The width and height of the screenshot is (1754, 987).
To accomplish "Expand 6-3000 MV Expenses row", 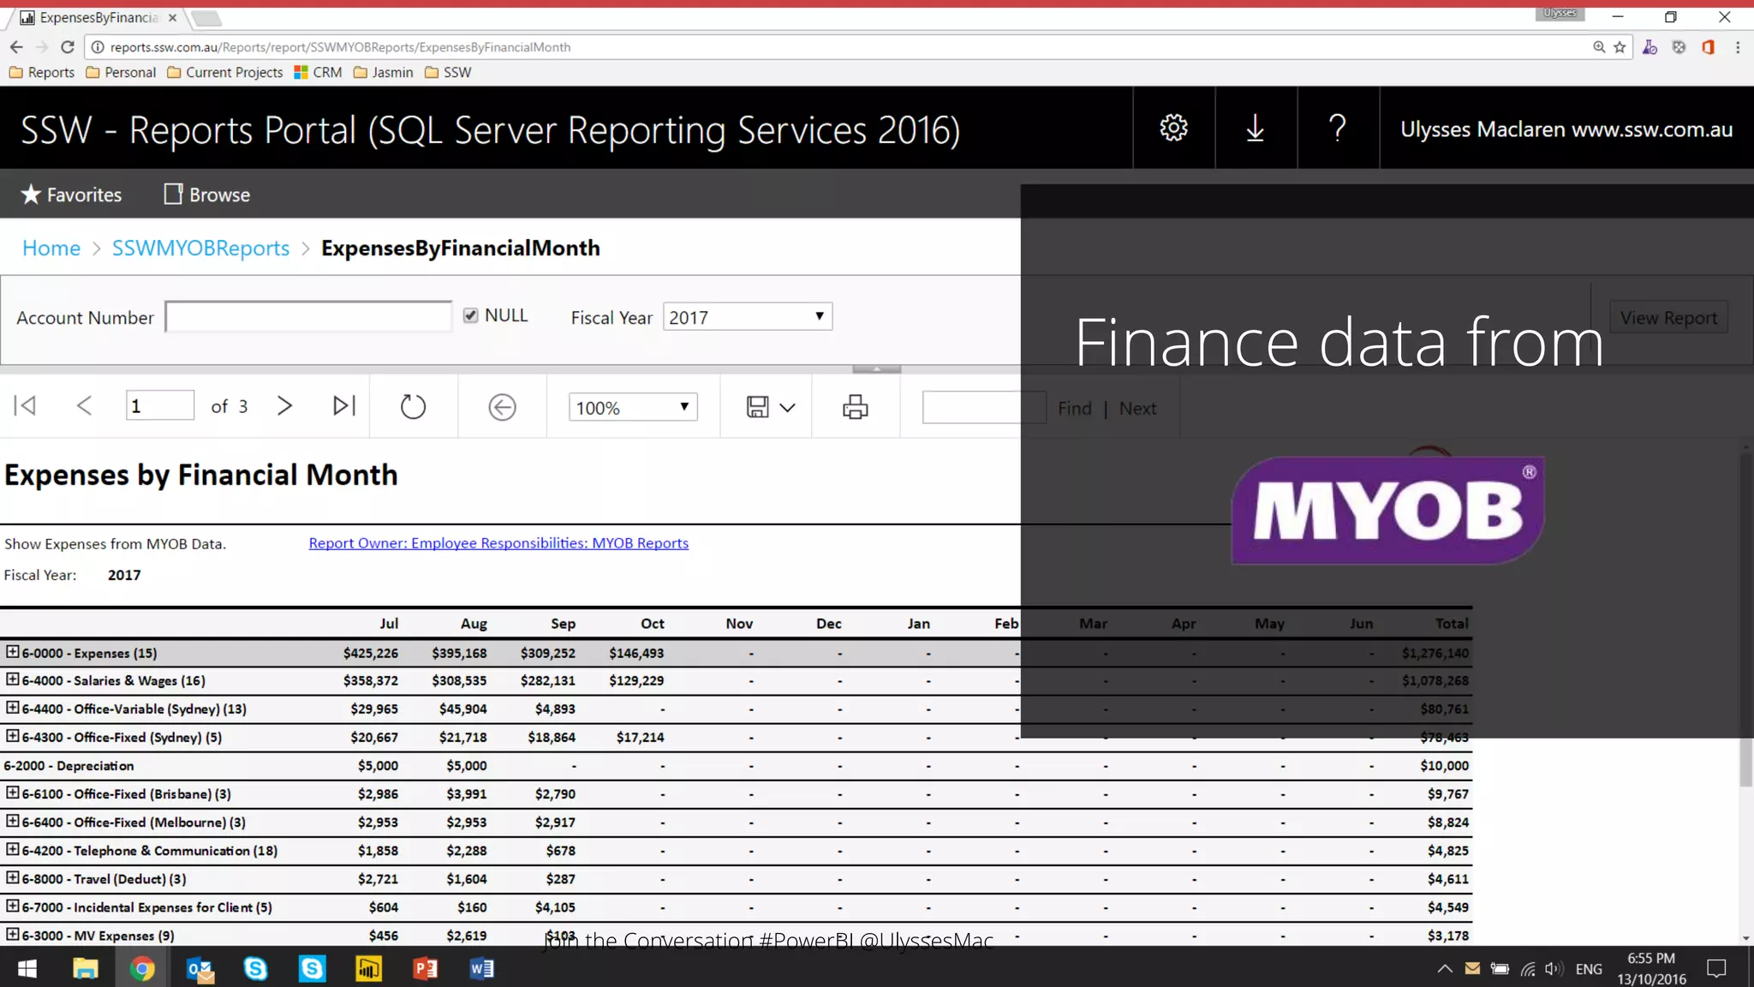I will (12, 934).
